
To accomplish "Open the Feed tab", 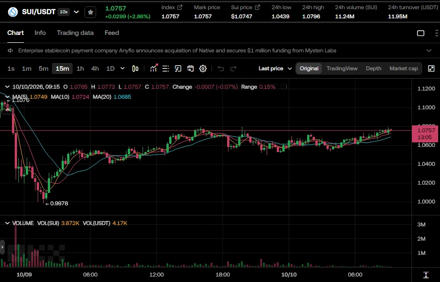I will pos(112,33).
